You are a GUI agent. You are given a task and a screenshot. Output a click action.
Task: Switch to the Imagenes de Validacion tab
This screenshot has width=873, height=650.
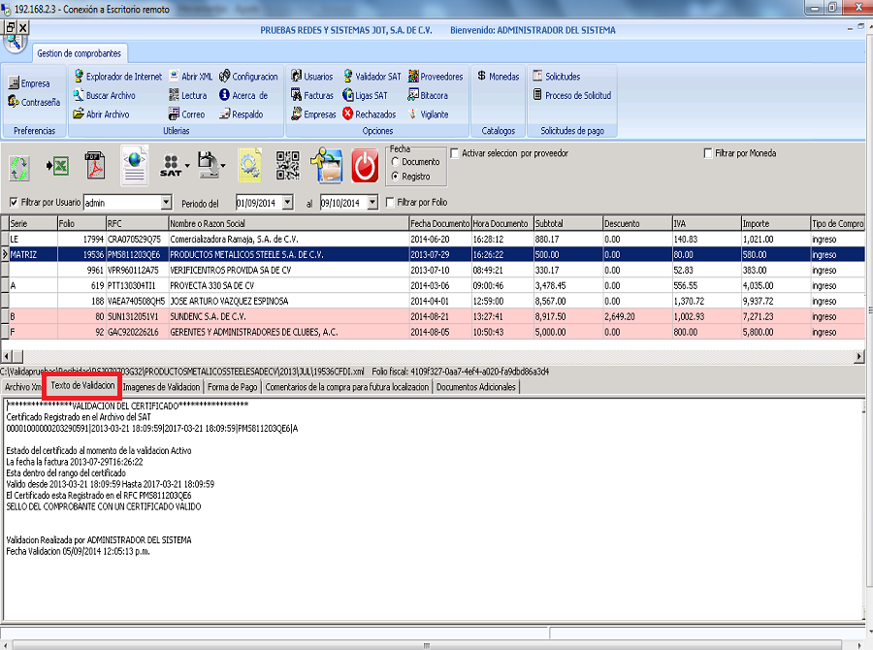coord(164,387)
